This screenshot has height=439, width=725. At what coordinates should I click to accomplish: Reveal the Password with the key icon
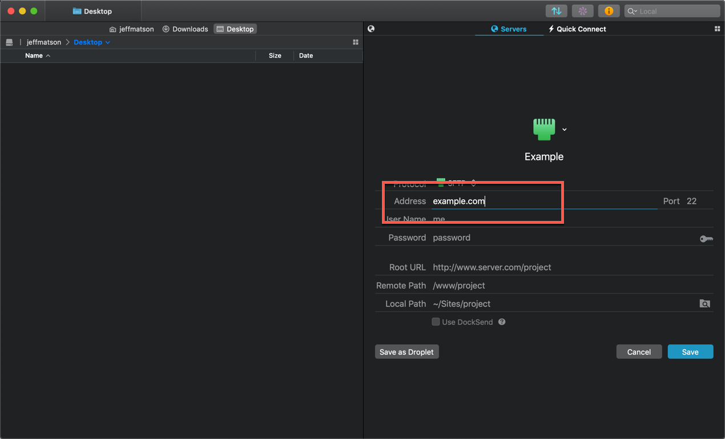point(706,239)
